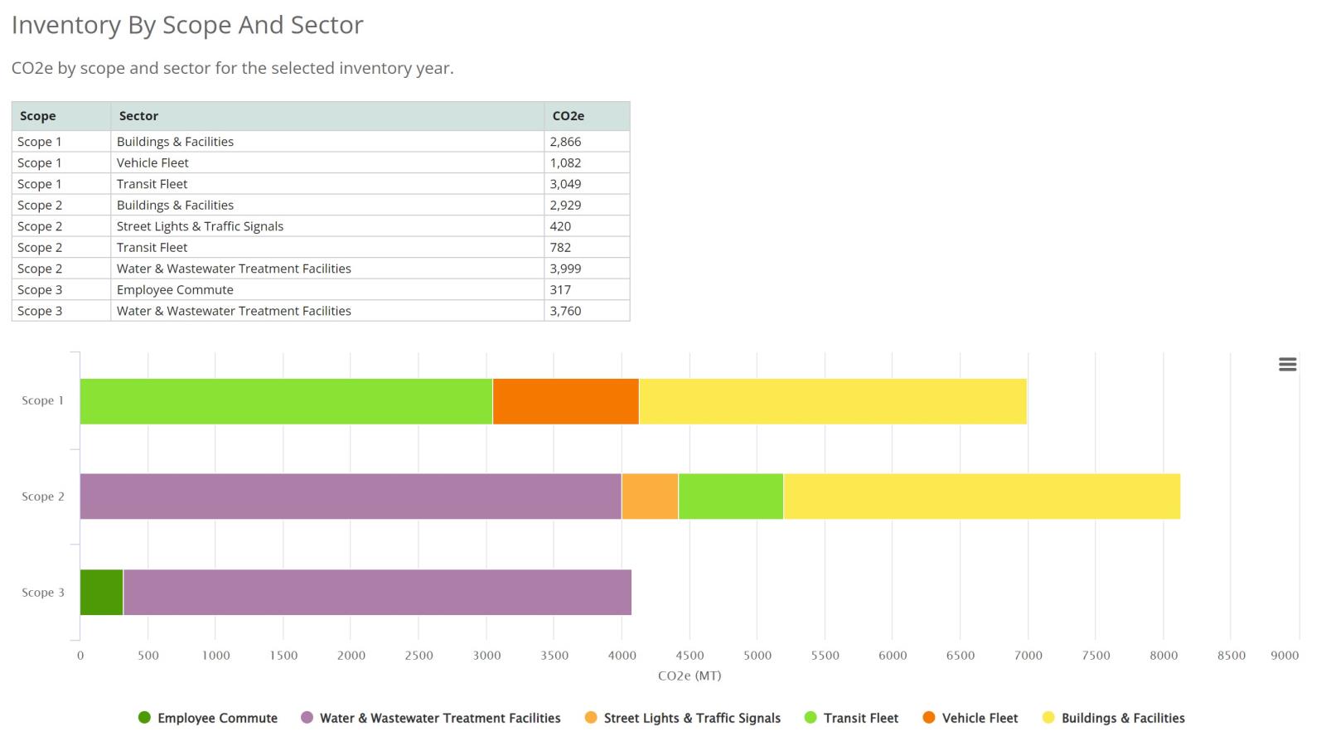Open the chart context hamburger menu
The height and width of the screenshot is (741, 1326).
click(1287, 364)
